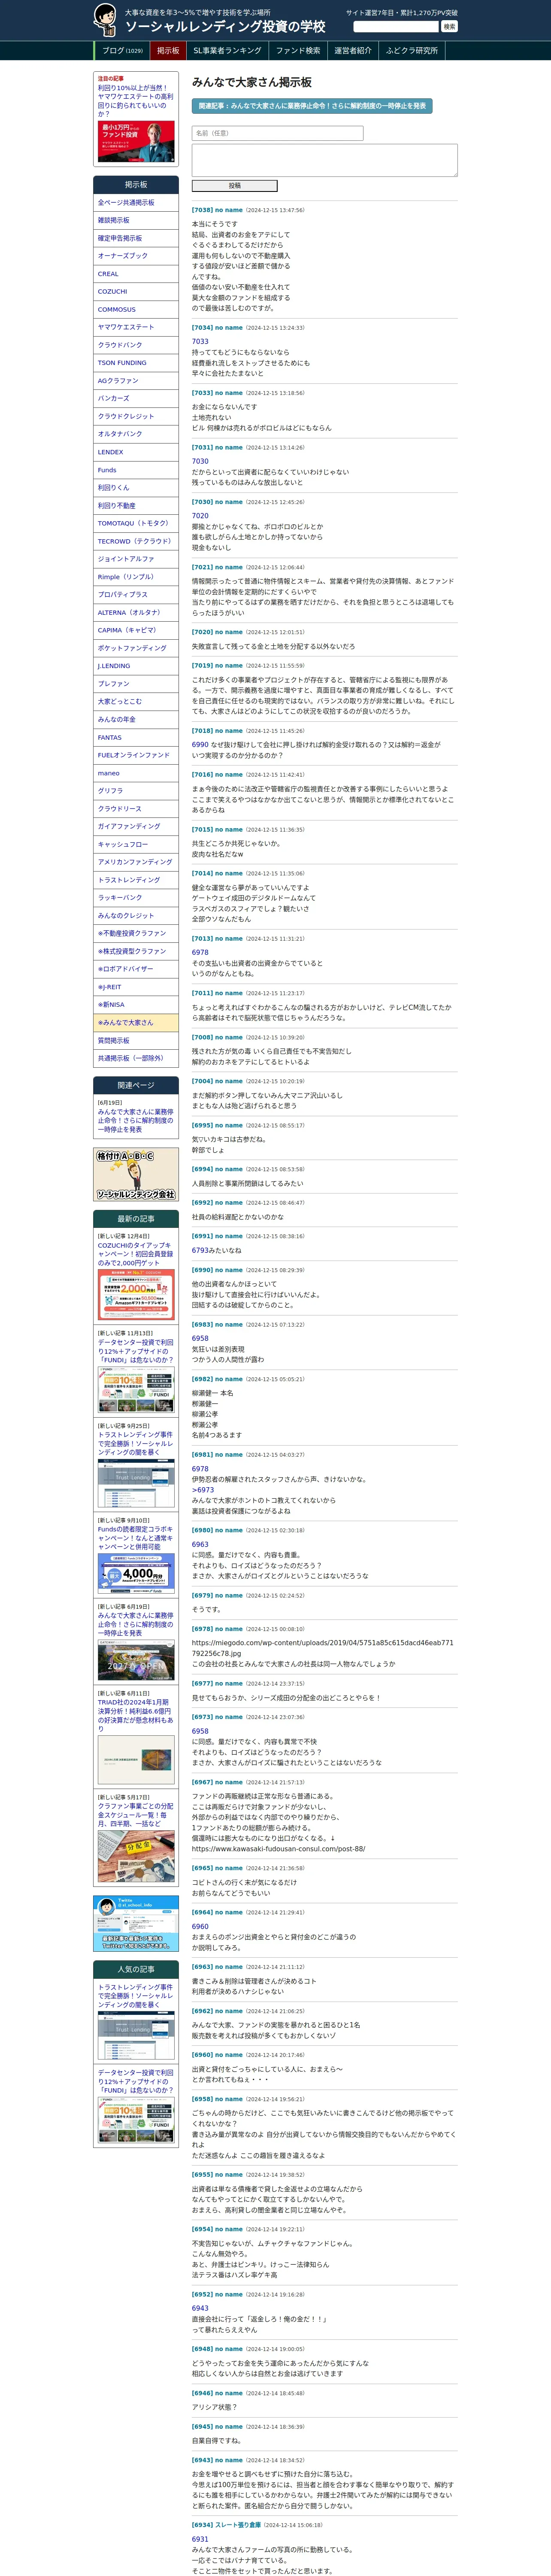
Task: Open the kawasaki-fudousan-consul.com URL in post 6967
Action: pyautogui.click(x=278, y=1849)
